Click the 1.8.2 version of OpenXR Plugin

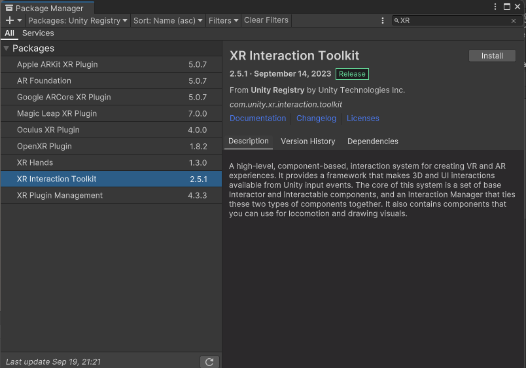[198, 147]
